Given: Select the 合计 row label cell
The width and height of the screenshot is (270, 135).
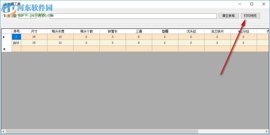Looking at the screenshot, I should pyautogui.click(x=16, y=43).
